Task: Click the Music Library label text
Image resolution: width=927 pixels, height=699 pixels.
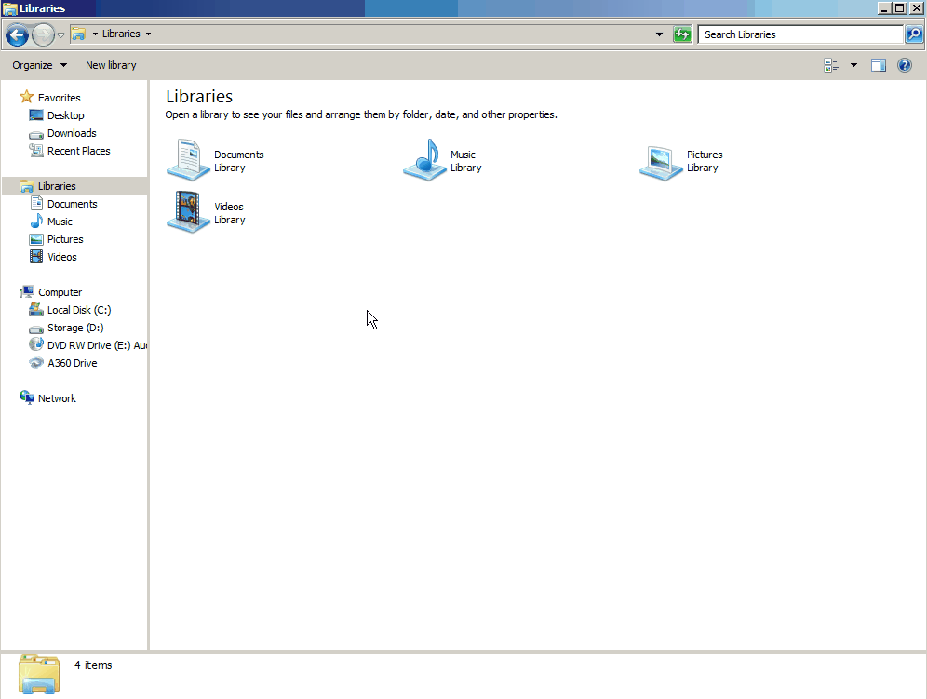Action: tap(466, 161)
